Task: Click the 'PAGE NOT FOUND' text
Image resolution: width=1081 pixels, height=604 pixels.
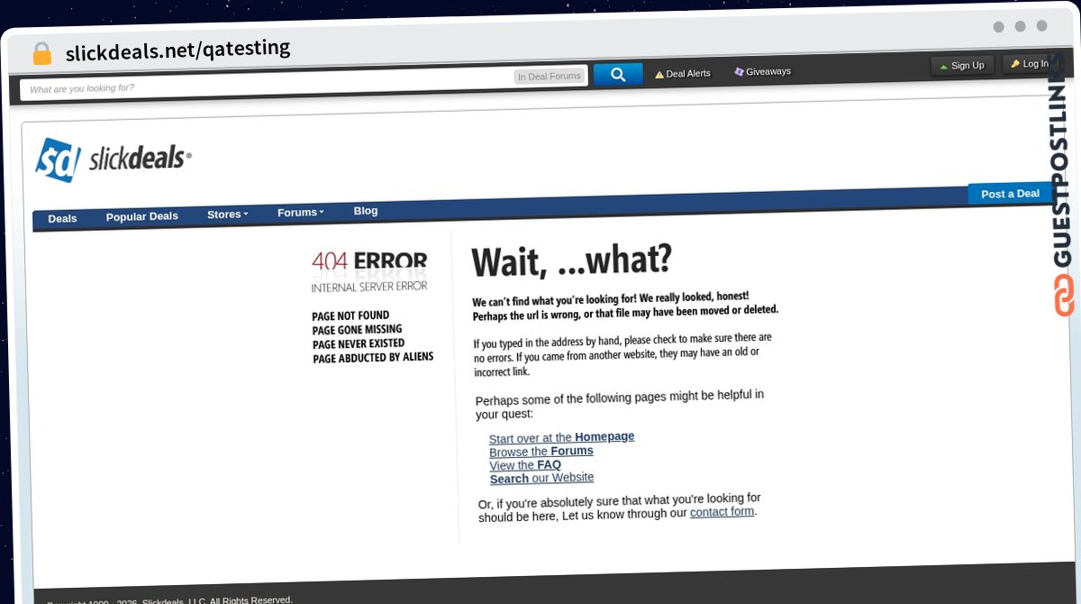Action: coord(350,316)
